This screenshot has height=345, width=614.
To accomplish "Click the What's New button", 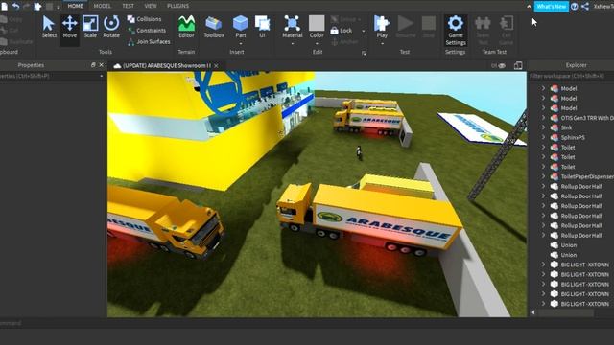I will pos(552,7).
